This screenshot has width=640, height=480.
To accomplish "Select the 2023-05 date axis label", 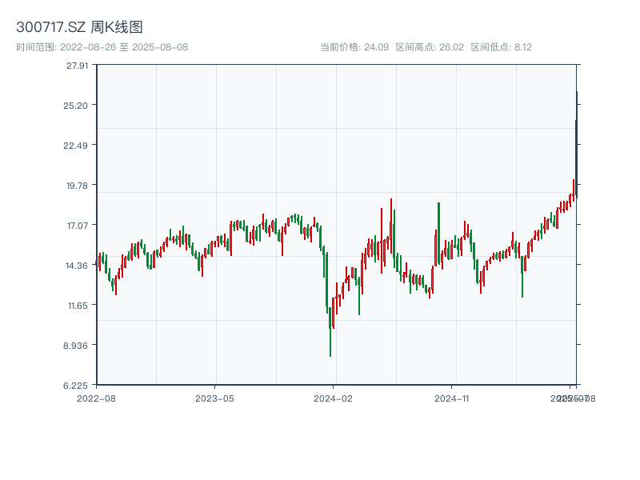I will click(214, 398).
